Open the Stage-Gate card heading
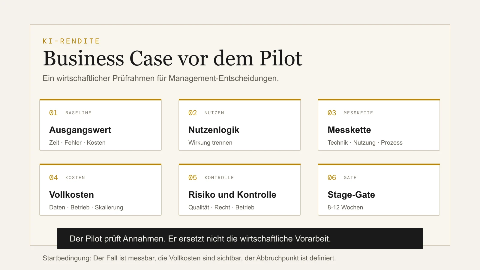Screen dimensions: 480x270 (x=351, y=195)
